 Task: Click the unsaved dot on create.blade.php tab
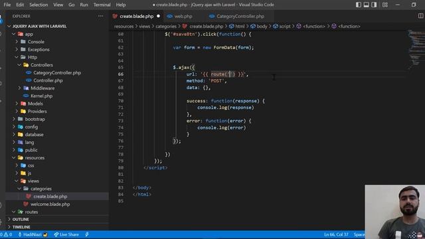[x=158, y=16]
